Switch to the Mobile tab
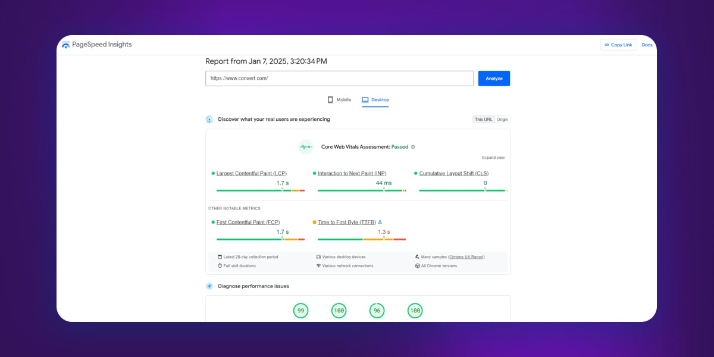 coord(339,99)
